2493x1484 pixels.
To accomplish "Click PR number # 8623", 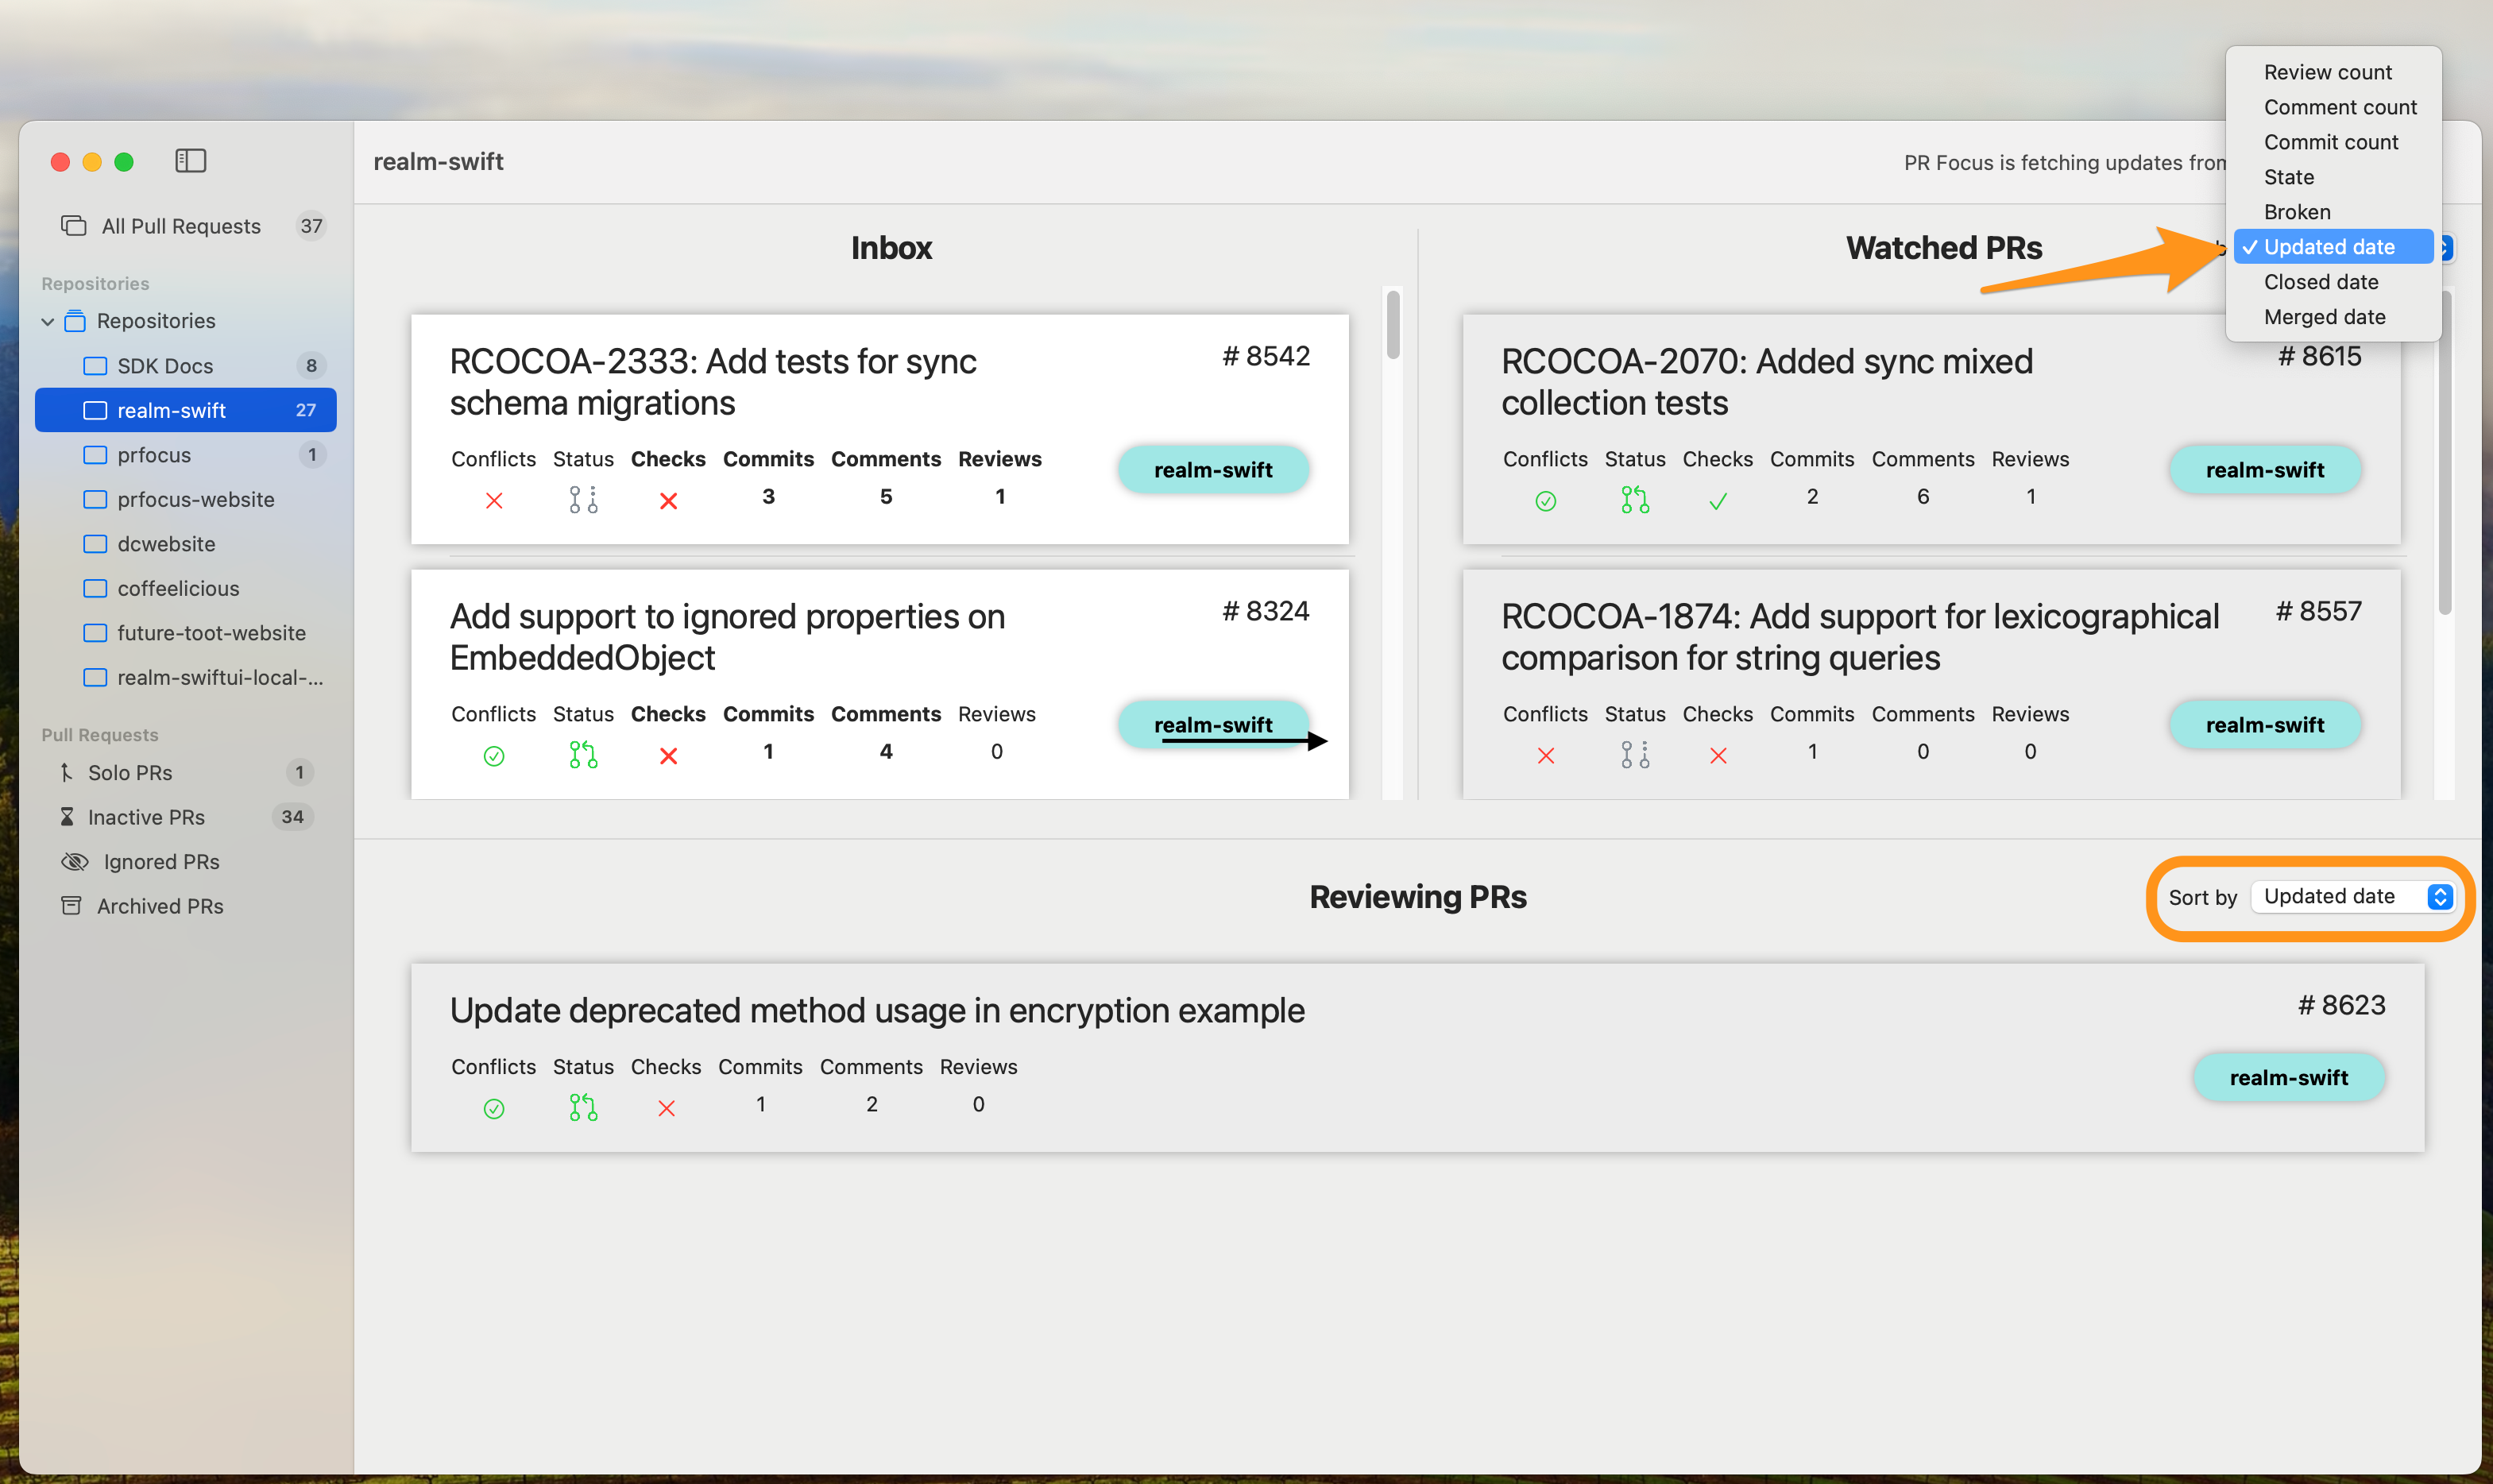I will tap(2341, 1005).
